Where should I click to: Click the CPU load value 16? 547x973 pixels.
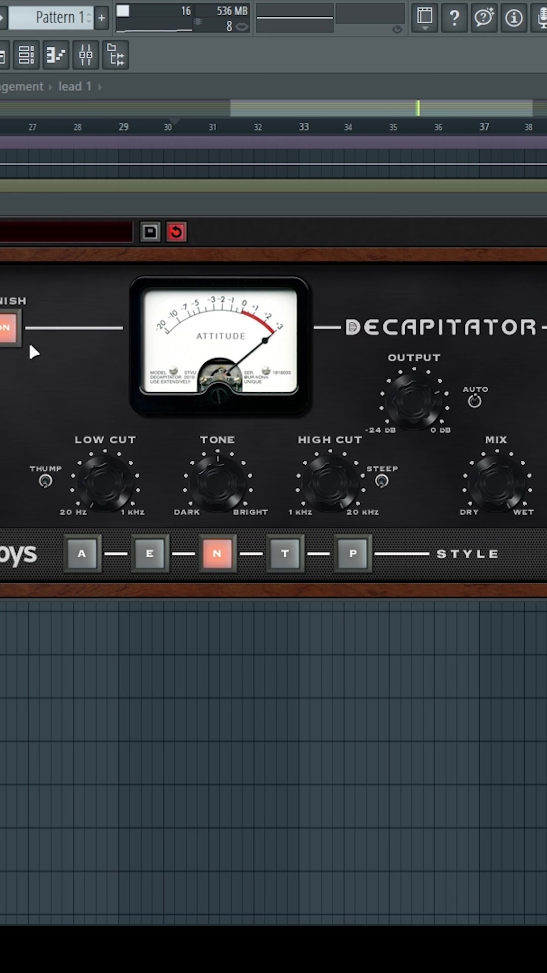186,11
